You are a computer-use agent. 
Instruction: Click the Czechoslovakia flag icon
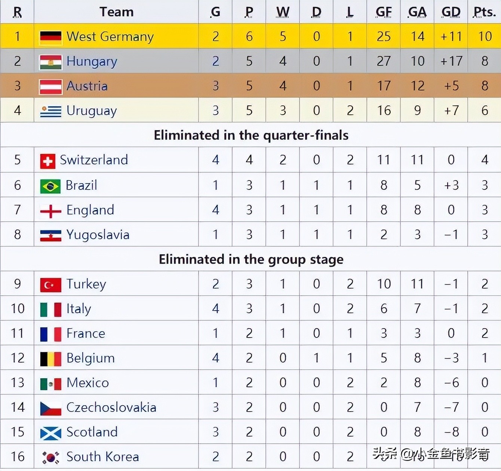50,408
